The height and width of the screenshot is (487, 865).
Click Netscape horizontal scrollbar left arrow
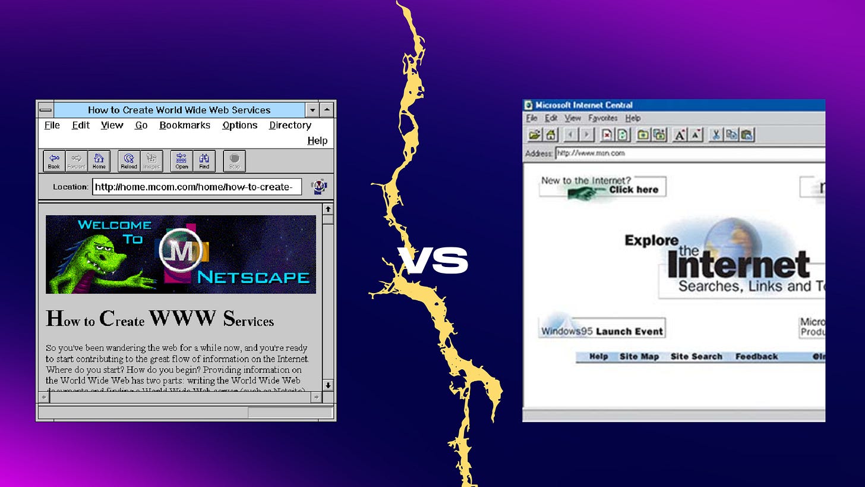pos(44,397)
